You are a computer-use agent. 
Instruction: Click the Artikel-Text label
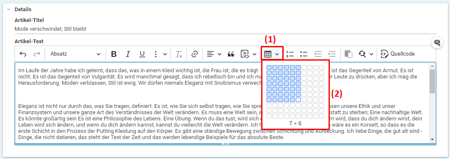[29, 42]
